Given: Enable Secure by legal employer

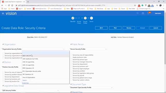Looking at the screenshot, I should (x=71, y=69).
